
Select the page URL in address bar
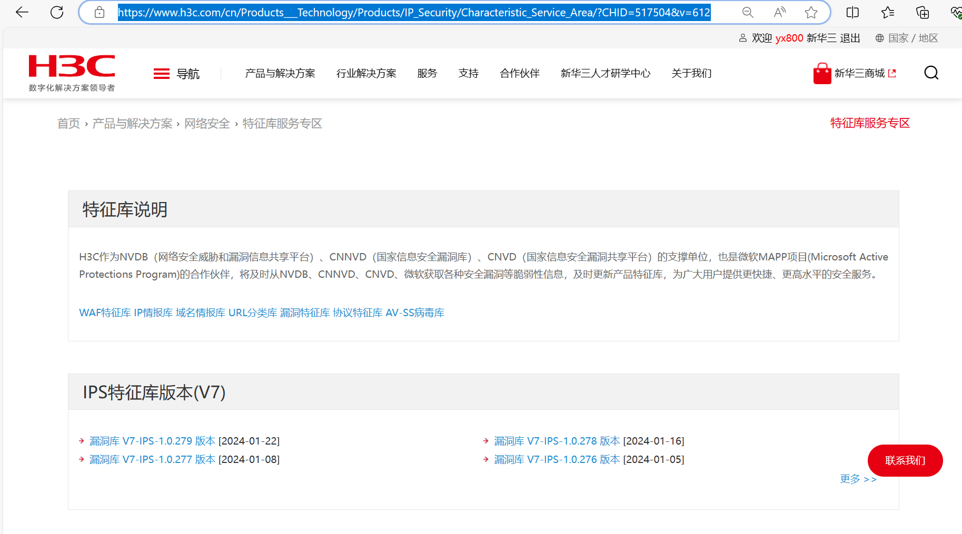point(414,12)
